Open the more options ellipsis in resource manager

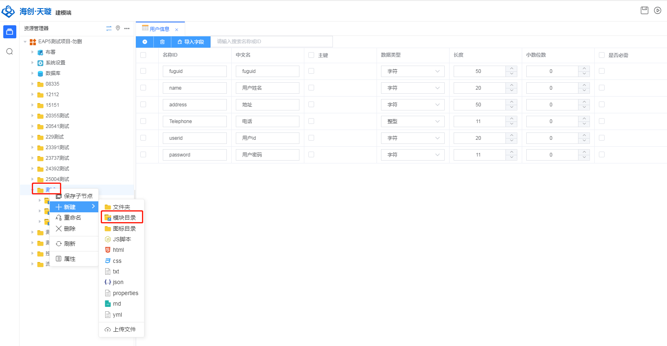pyautogui.click(x=127, y=29)
